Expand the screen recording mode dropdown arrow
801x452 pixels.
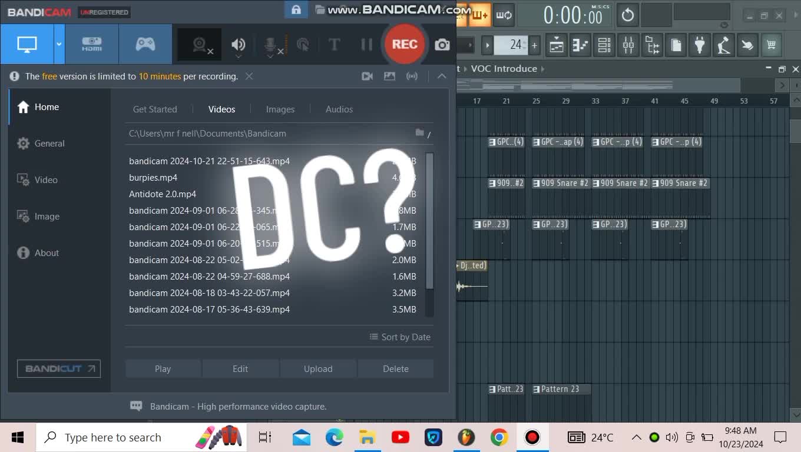59,44
